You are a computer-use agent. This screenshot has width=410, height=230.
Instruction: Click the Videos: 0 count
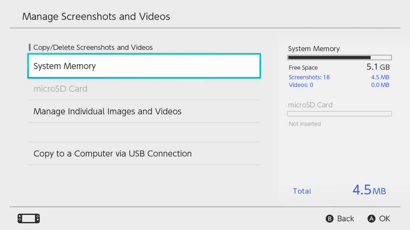click(x=301, y=85)
